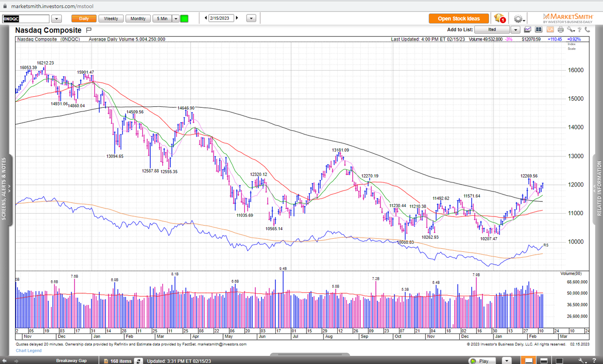Open the technical chart icon in toolbar

point(528,30)
